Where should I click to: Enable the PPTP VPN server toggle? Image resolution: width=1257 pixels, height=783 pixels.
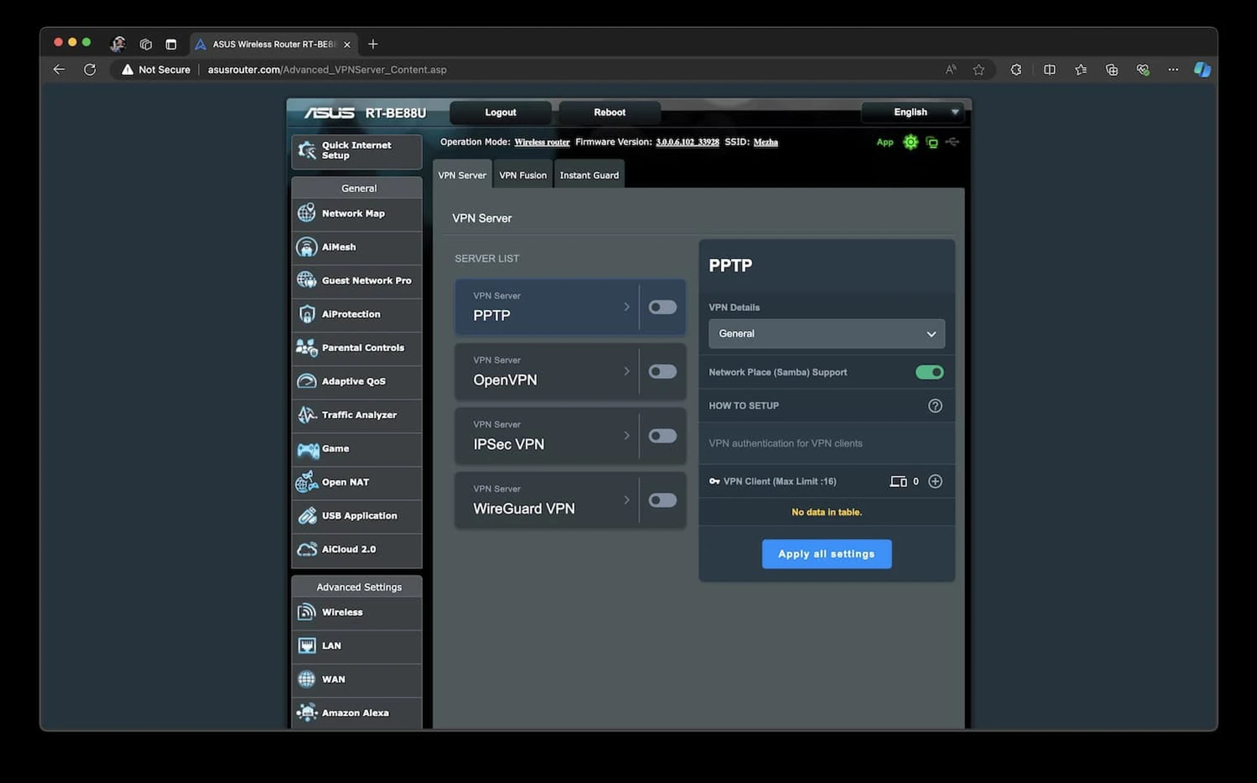[x=662, y=307]
